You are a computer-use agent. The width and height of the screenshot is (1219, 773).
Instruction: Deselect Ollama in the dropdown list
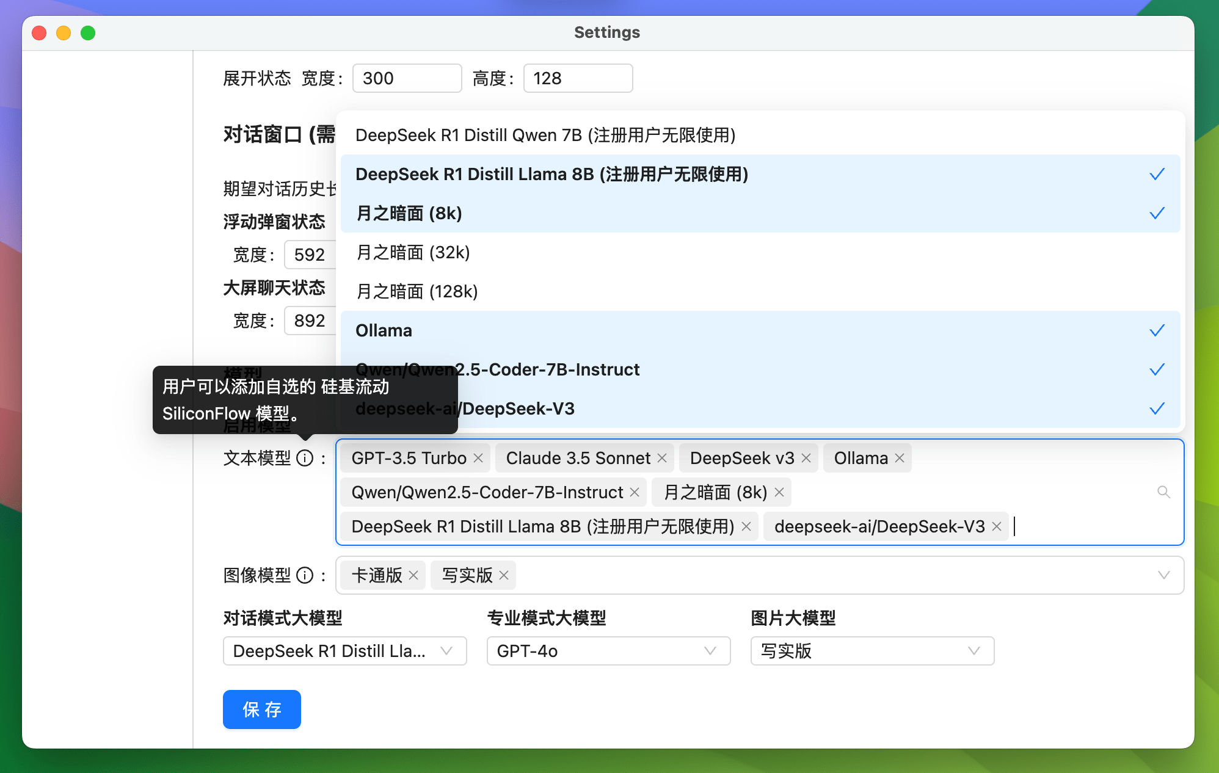coord(760,330)
